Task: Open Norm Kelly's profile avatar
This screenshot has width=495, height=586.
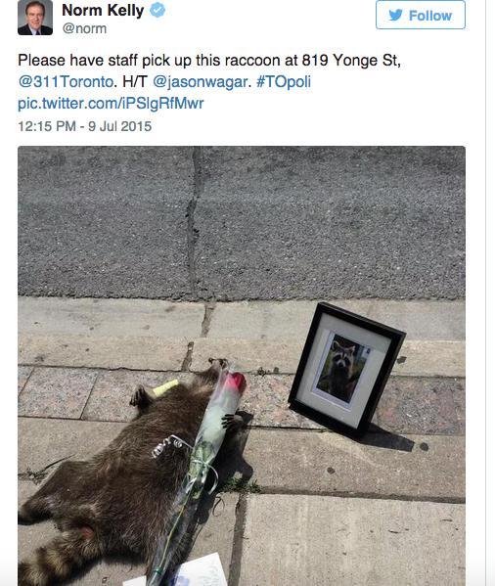Action: [x=35, y=18]
